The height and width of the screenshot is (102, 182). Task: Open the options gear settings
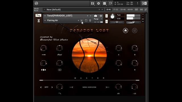coord(98,3)
